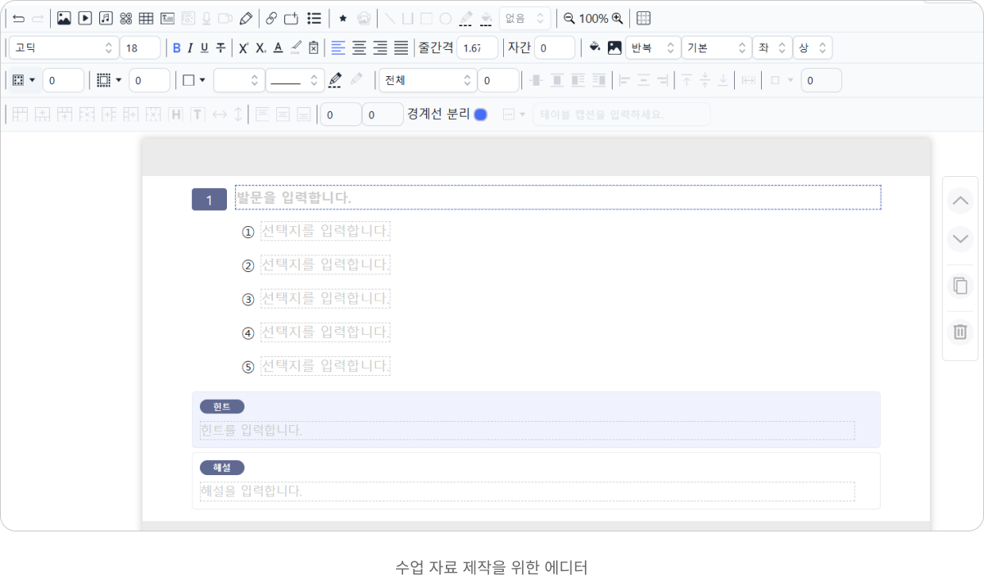Insert a hyperlink with the chain icon
Viewport: 984px width, 579px height.
pyautogui.click(x=271, y=18)
